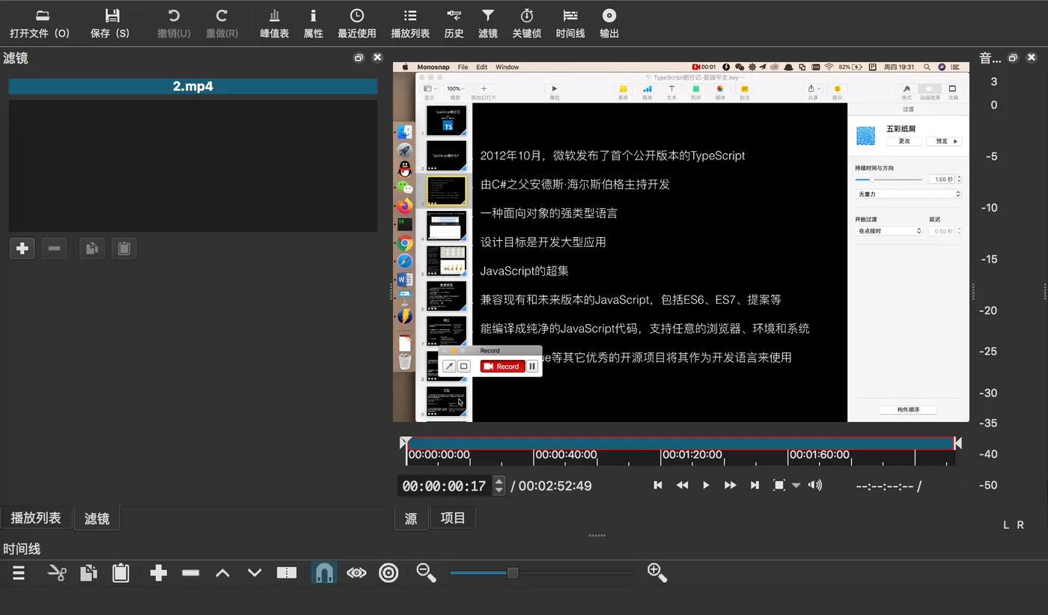This screenshot has width=1048, height=615.
Task: Select the 滤镜 bottom tab
Action: [97, 518]
